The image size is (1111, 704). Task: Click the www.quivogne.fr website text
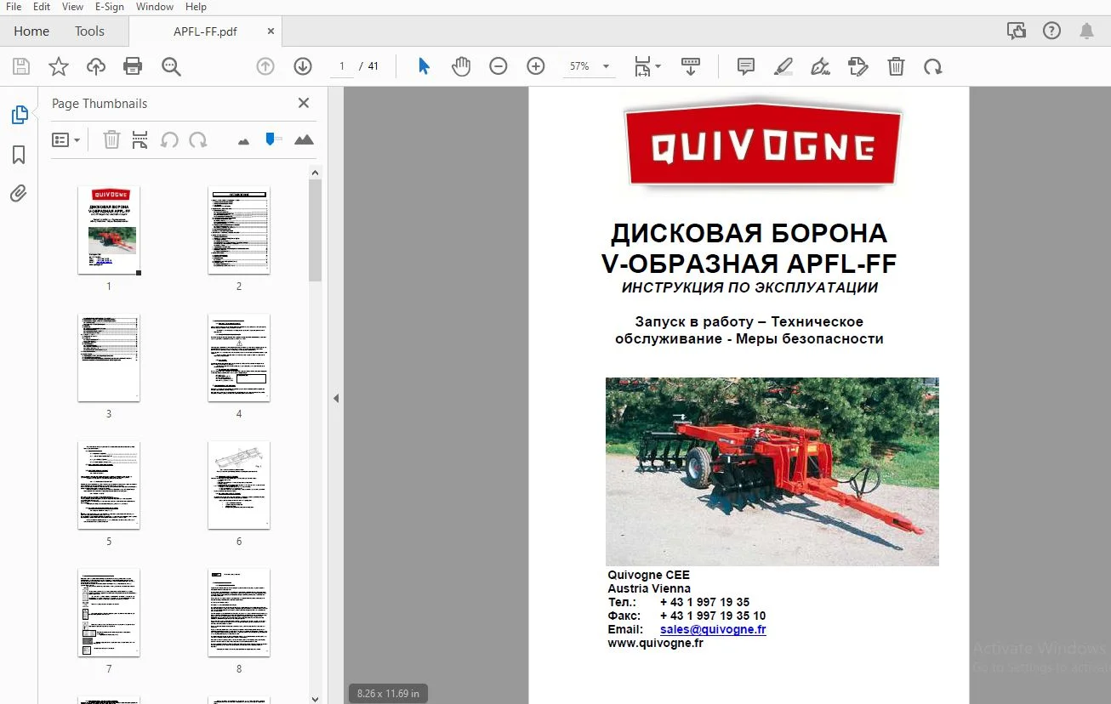pyautogui.click(x=655, y=643)
